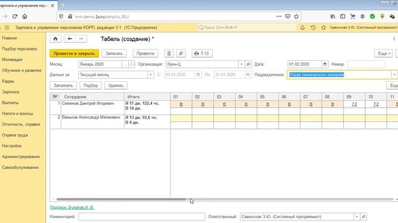Open the Еще menu in the top toolbar
Screen dimensions: 398x223
tap(384, 53)
